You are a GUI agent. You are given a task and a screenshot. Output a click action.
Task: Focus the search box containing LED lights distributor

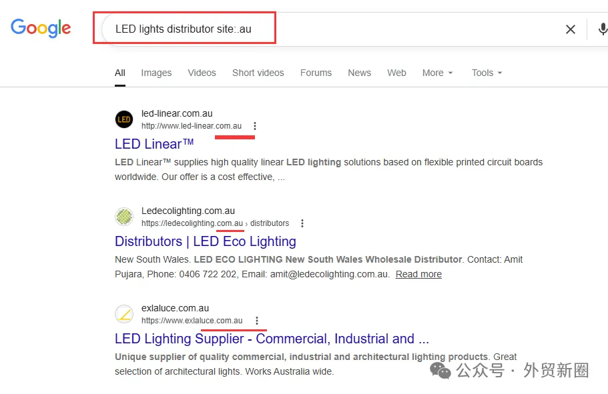click(x=330, y=29)
